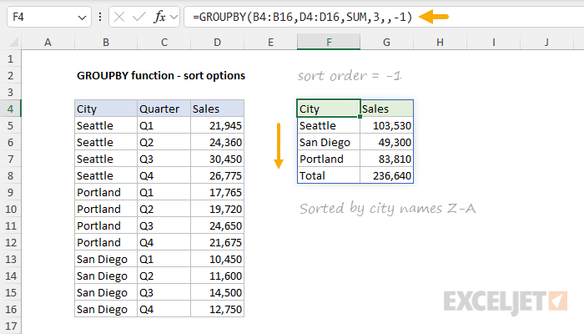Click 'Seattle' cell in row 5 column B
Screen dimensions: 584x334
pyautogui.click(x=106, y=125)
